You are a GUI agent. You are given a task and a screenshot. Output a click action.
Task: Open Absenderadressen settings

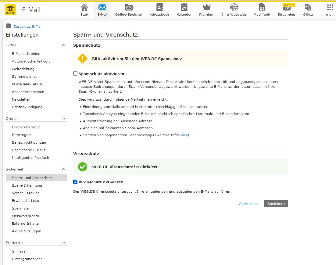tap(28, 92)
